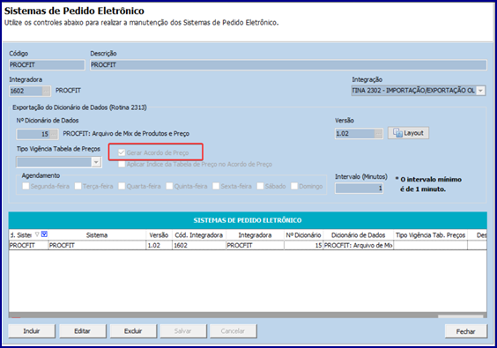The width and height of the screenshot is (497, 348).
Task: Check Aplicar Índice da Tabela de Preço option
Action: point(122,164)
